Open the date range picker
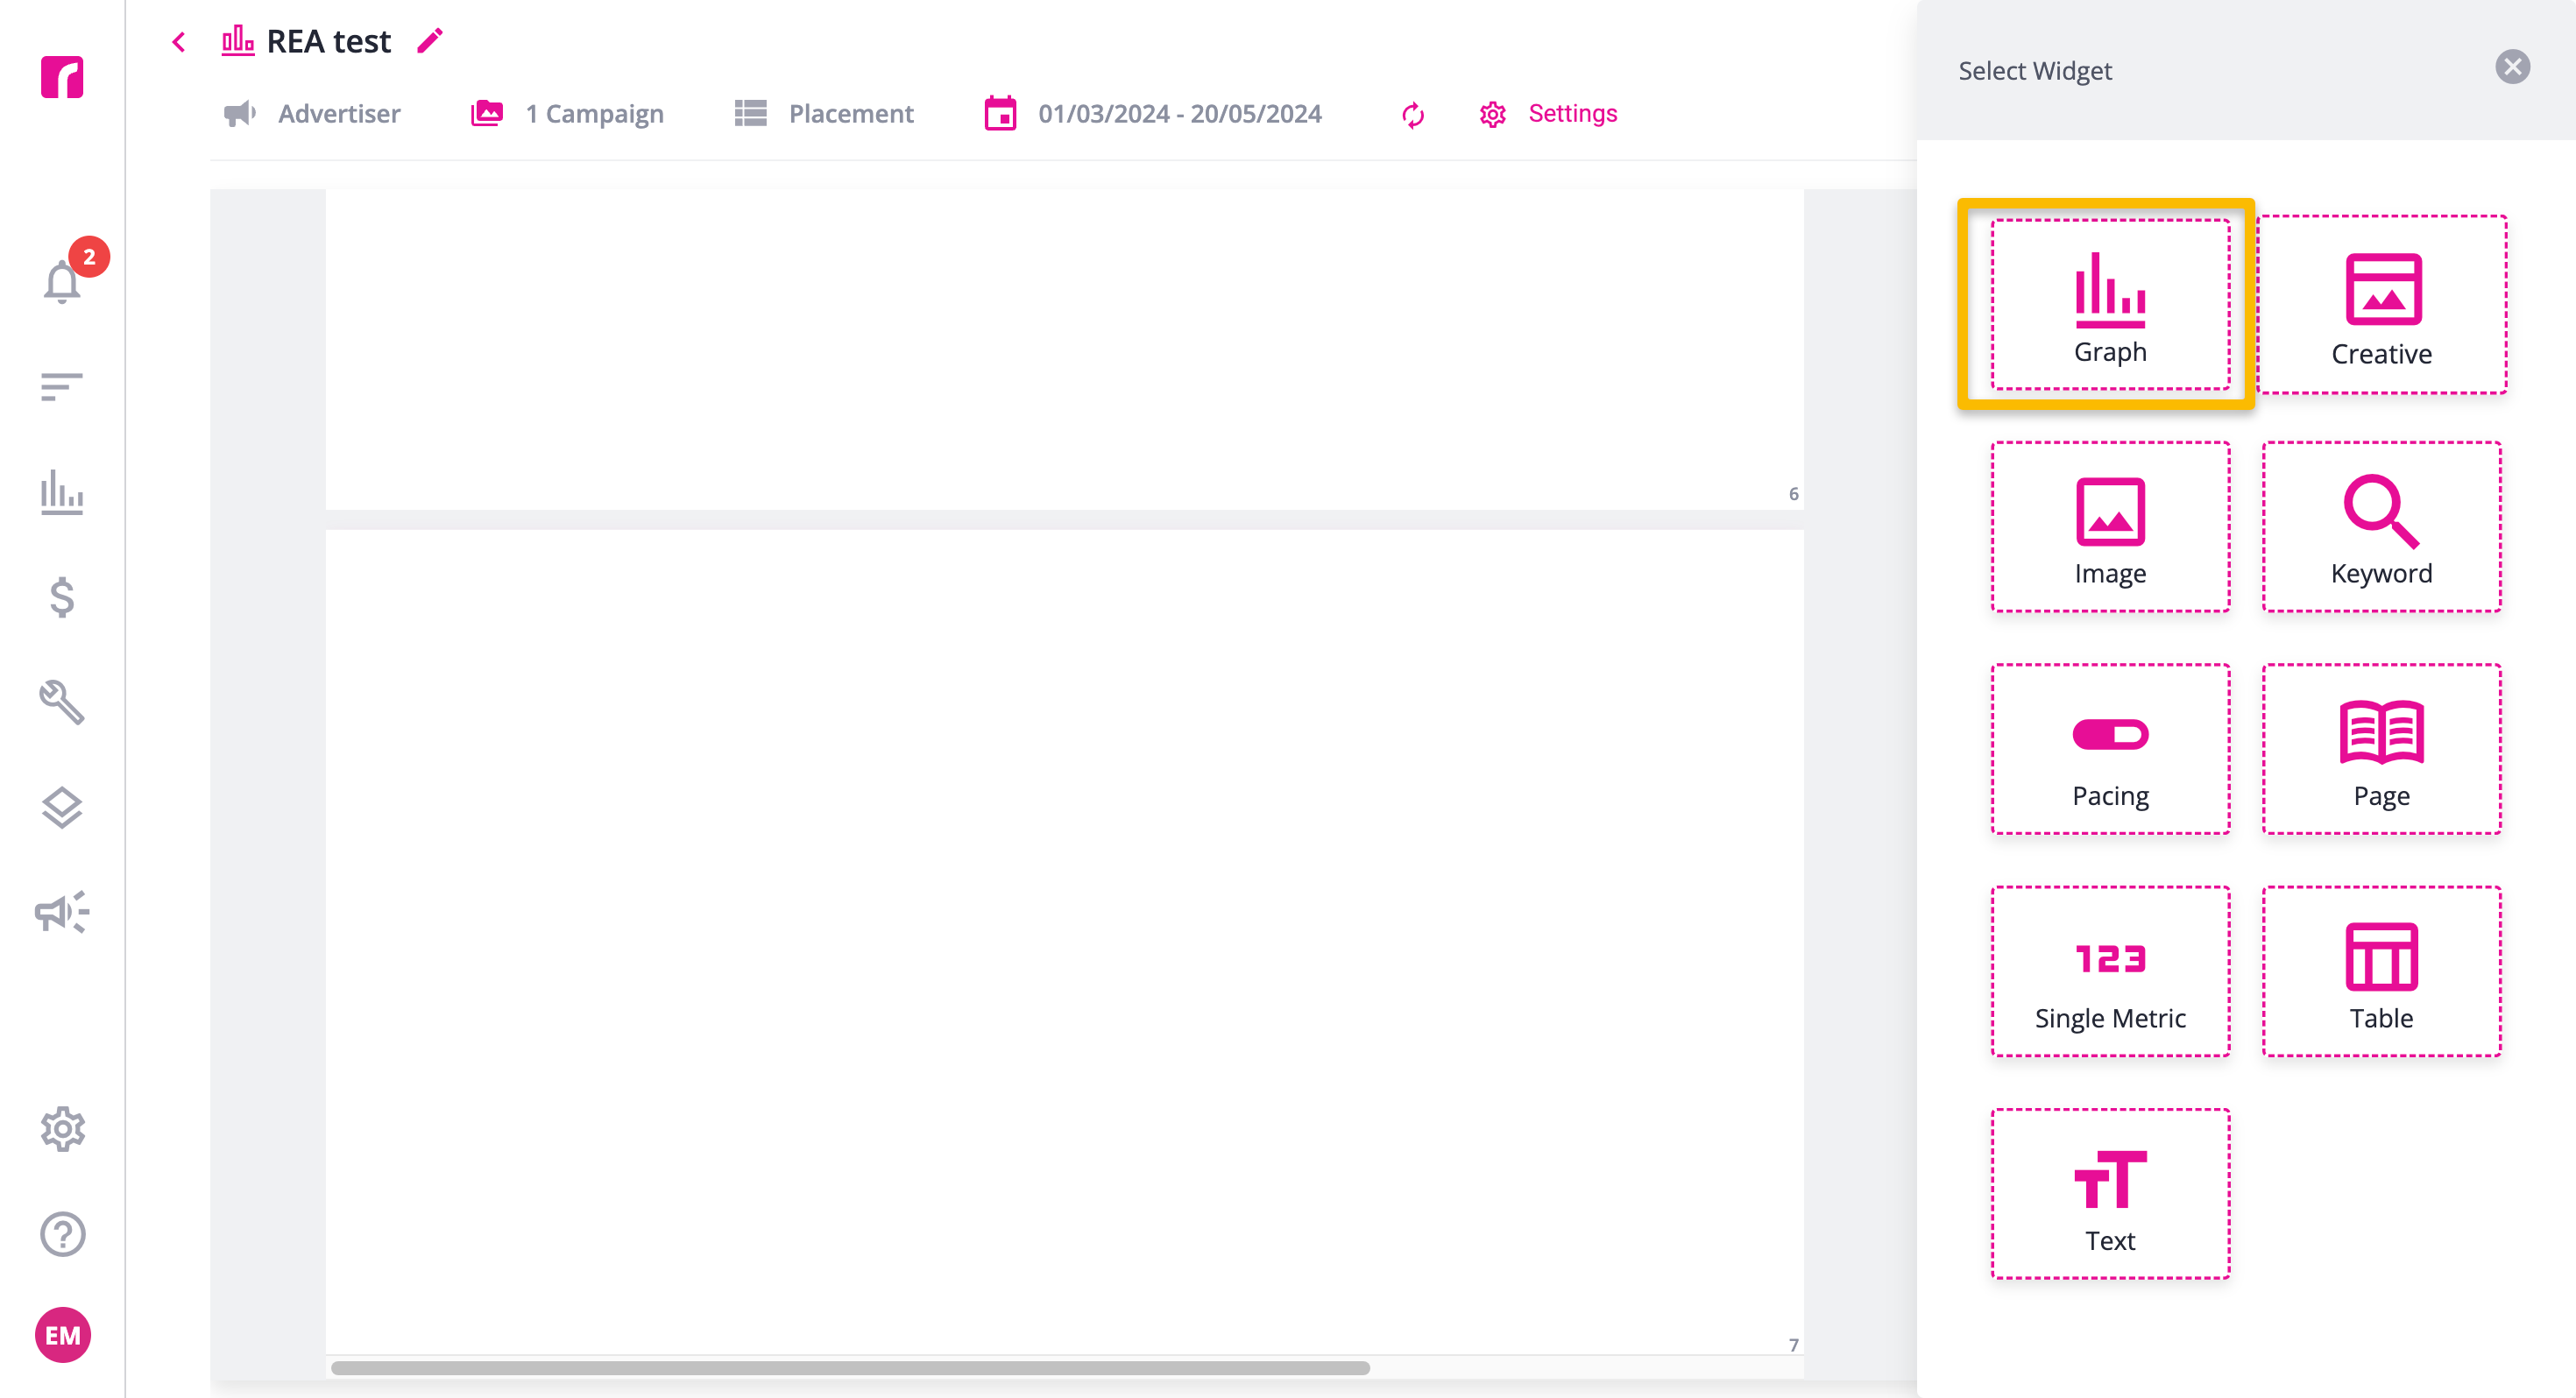 (1153, 114)
